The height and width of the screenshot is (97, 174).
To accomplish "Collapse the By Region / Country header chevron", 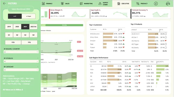I will (38, 49).
